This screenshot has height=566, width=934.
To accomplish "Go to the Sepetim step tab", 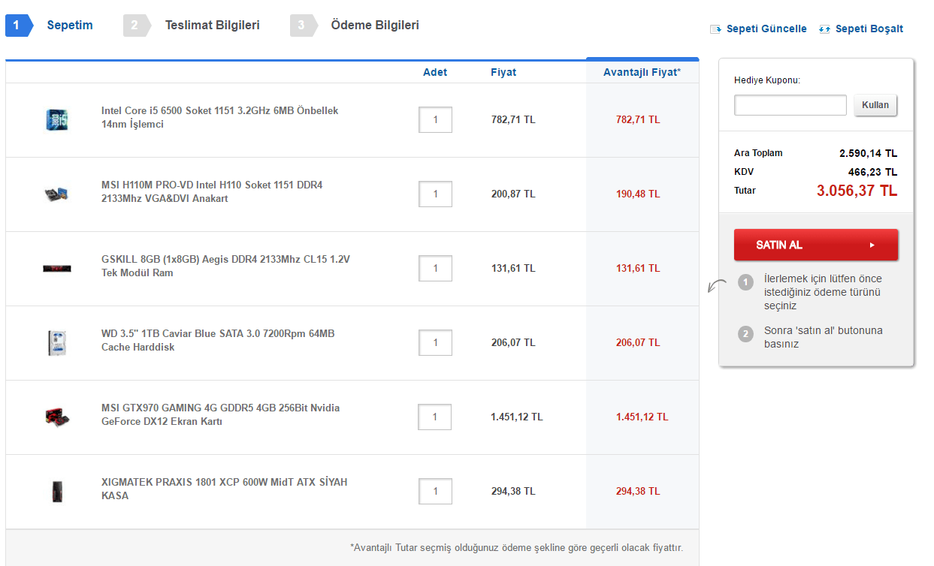I will 69,26.
